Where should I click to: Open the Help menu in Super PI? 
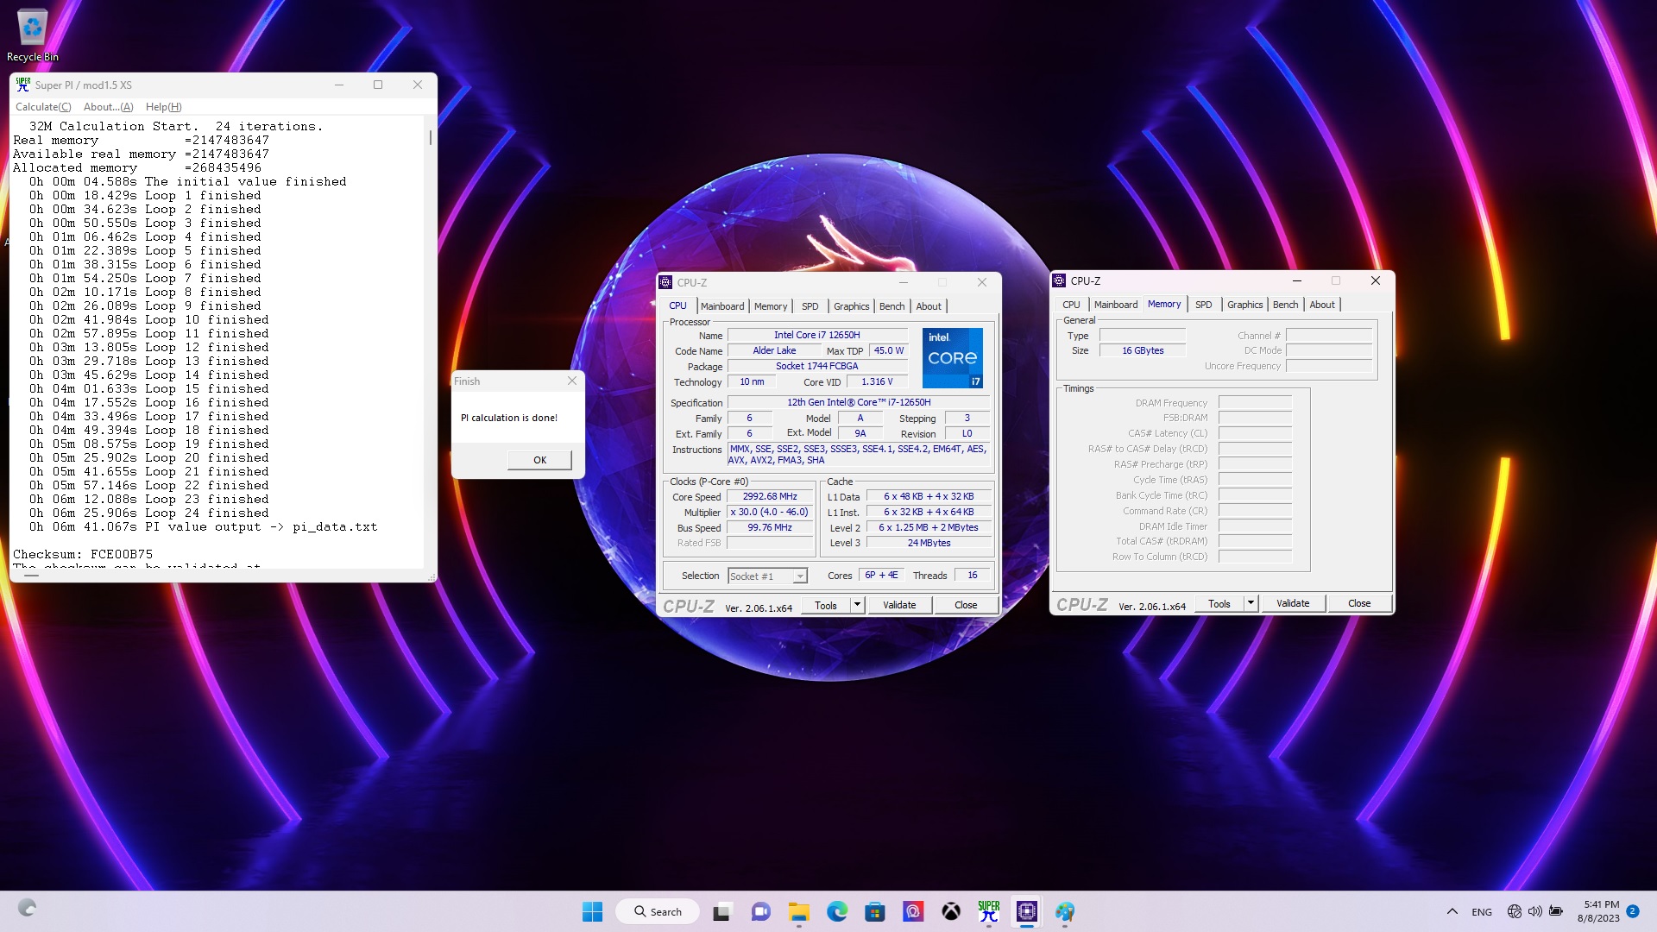tap(163, 107)
